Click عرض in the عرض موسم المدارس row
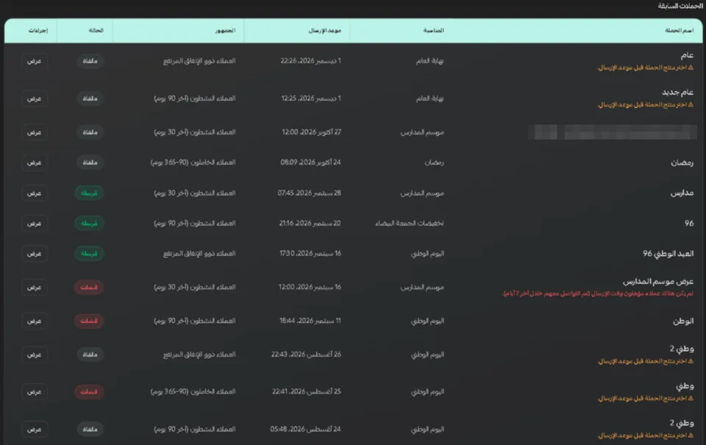This screenshot has width=706, height=445. [x=35, y=287]
